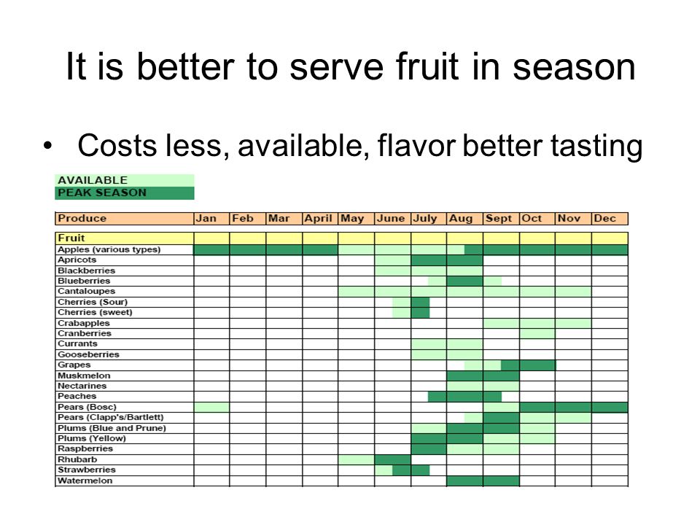Screen dimensions: 700x525
Task: Click the Jan month header
Action: point(212,219)
